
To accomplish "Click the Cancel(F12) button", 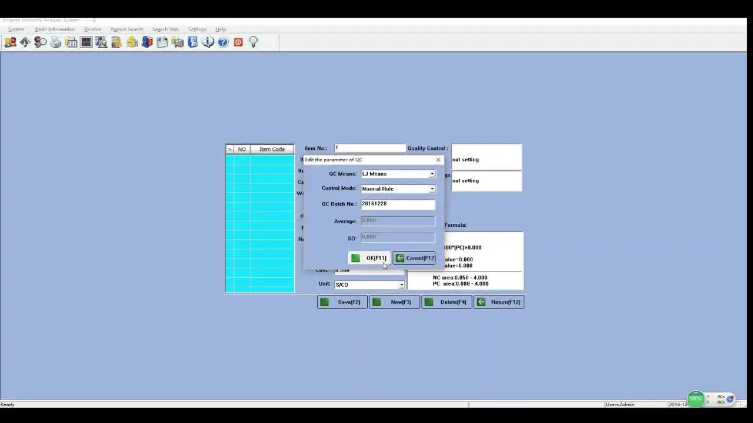I will 414,258.
